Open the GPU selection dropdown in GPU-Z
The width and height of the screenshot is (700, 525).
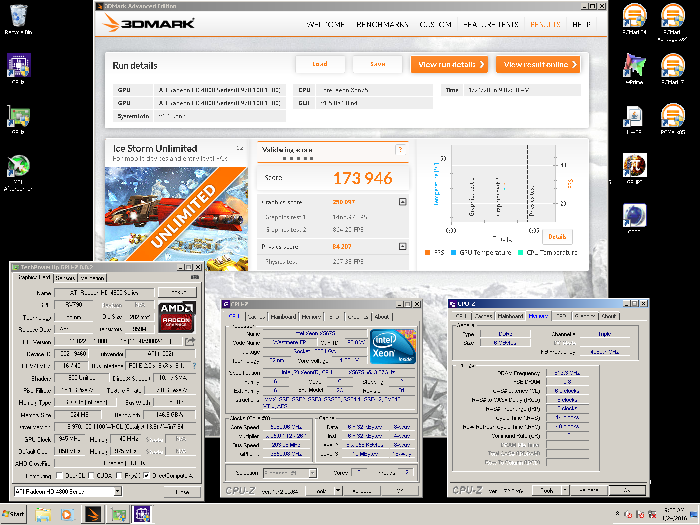point(118,492)
